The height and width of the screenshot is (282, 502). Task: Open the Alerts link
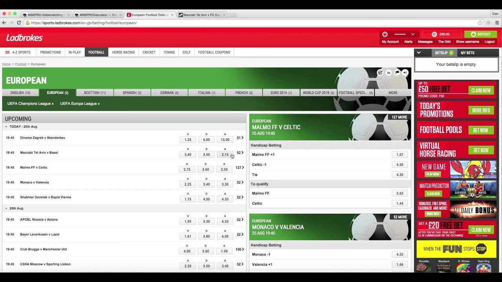pos(408,42)
